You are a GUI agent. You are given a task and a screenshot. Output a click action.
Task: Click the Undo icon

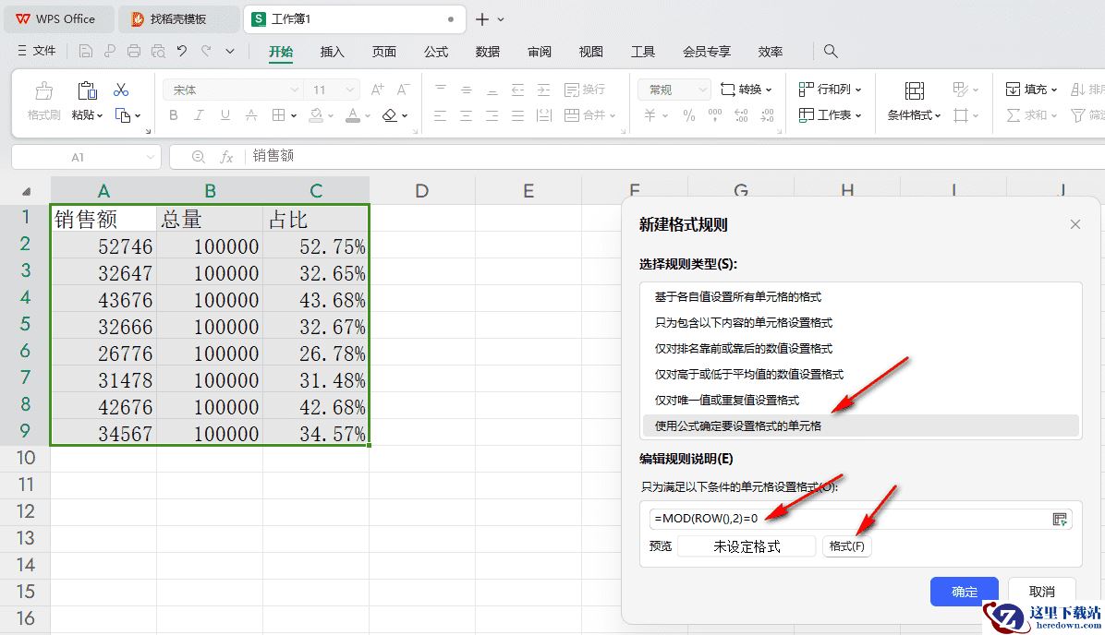pos(182,51)
